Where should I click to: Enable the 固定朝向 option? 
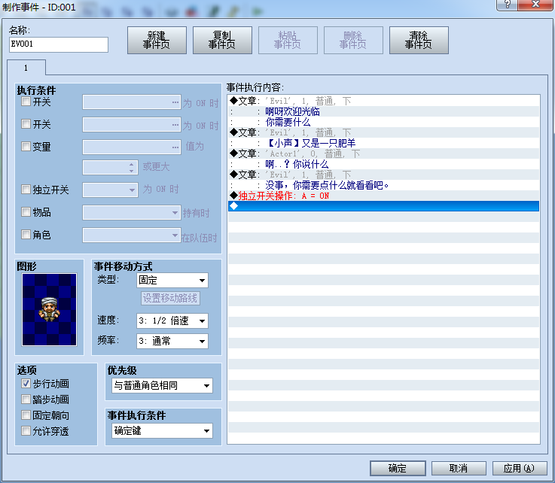[26, 415]
